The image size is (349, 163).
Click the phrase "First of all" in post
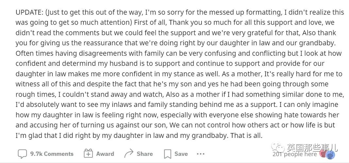coord(150,22)
